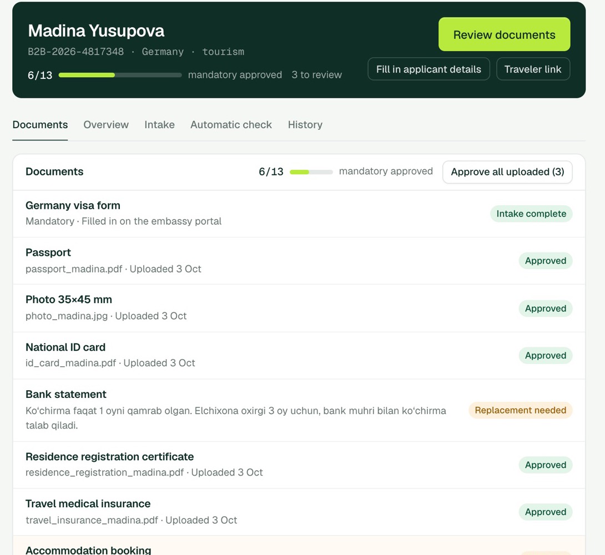Open the Traveler link button
The width and height of the screenshot is (605, 555).
click(533, 69)
